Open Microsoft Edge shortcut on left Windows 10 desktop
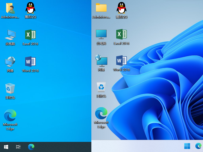The height and width of the screenshot is (152, 203). [x=10, y=116]
